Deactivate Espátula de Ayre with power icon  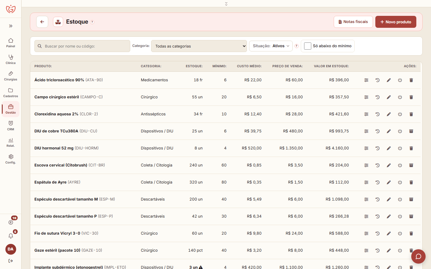[400, 182]
